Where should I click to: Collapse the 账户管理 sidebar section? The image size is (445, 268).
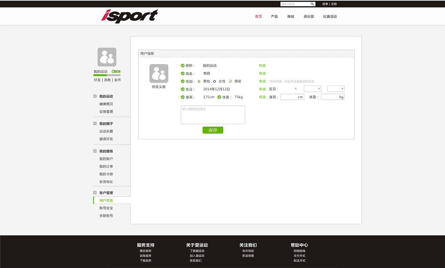click(x=95, y=193)
